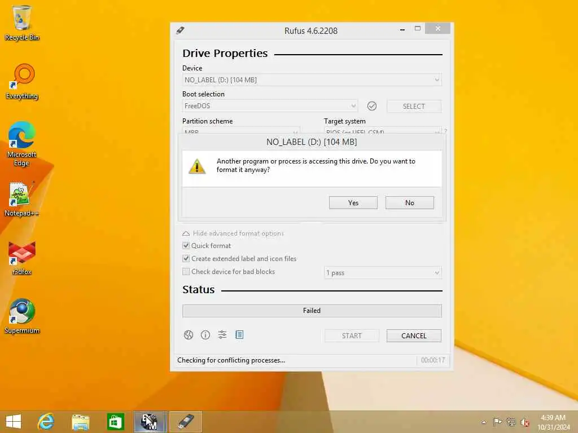This screenshot has height=433, width=578.
Task: Click the Rufus title bar USB icon
Action: (180, 30)
